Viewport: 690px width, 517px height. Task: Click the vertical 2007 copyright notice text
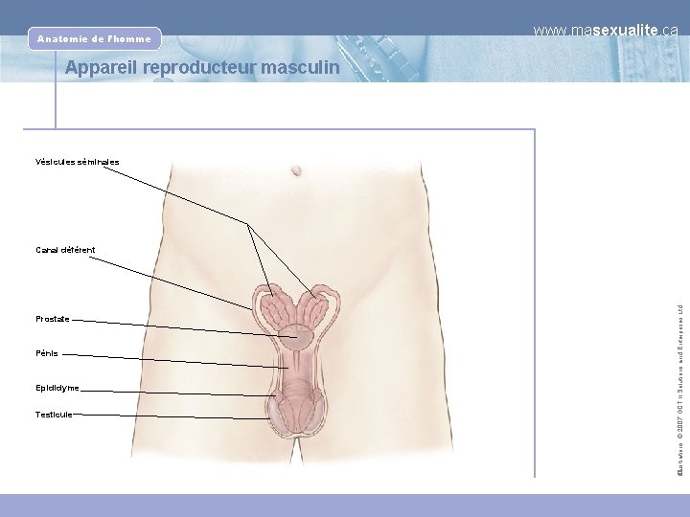(x=679, y=390)
